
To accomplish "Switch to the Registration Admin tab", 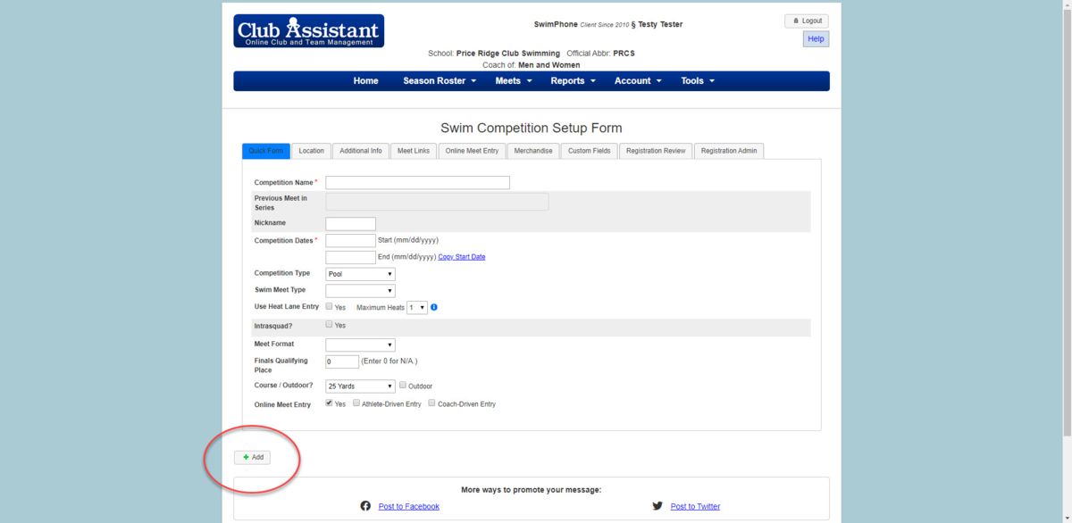I will coord(729,151).
